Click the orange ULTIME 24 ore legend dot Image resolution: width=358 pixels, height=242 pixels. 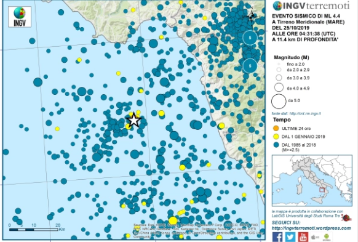tap(276, 128)
